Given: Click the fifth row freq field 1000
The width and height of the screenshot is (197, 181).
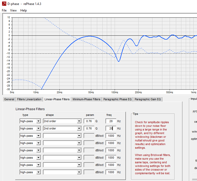Looking at the screenshot, I should coord(111,150).
